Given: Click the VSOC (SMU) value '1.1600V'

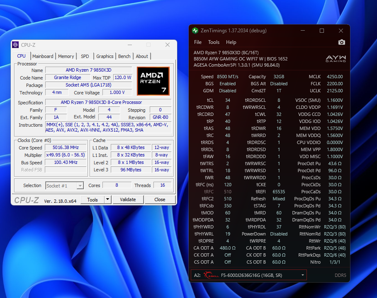Looking at the screenshot, I should coord(335,100).
